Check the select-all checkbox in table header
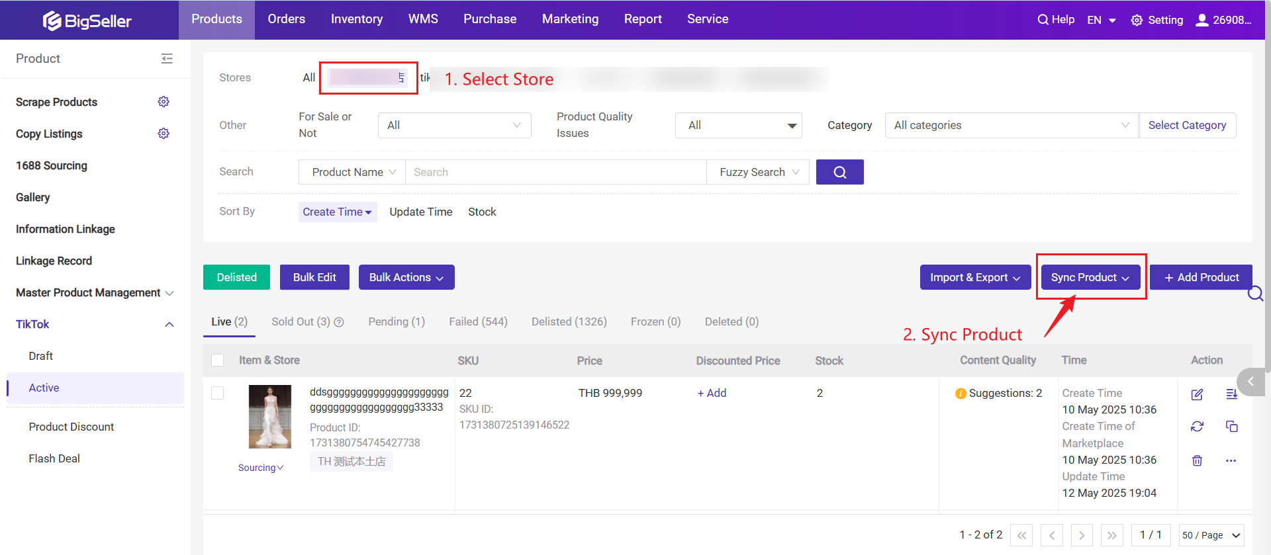1271x555 pixels. point(217,361)
